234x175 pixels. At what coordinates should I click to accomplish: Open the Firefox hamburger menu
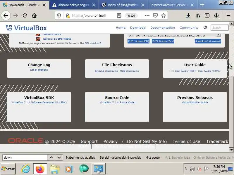[228, 15]
